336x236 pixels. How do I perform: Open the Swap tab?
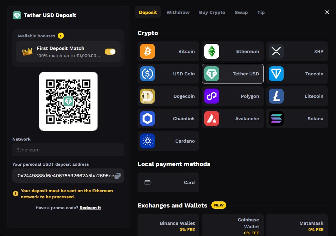[x=241, y=13]
